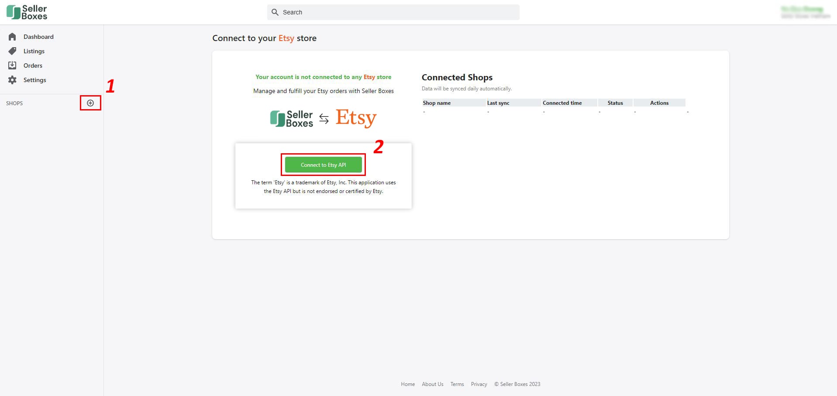Click the Dashboard home icon in the sidebar
The height and width of the screenshot is (396, 837).
[13, 37]
